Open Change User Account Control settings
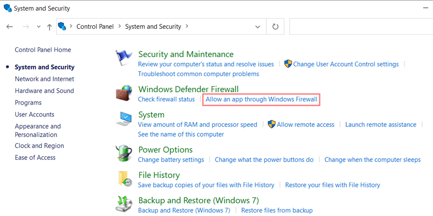 (x=345, y=64)
